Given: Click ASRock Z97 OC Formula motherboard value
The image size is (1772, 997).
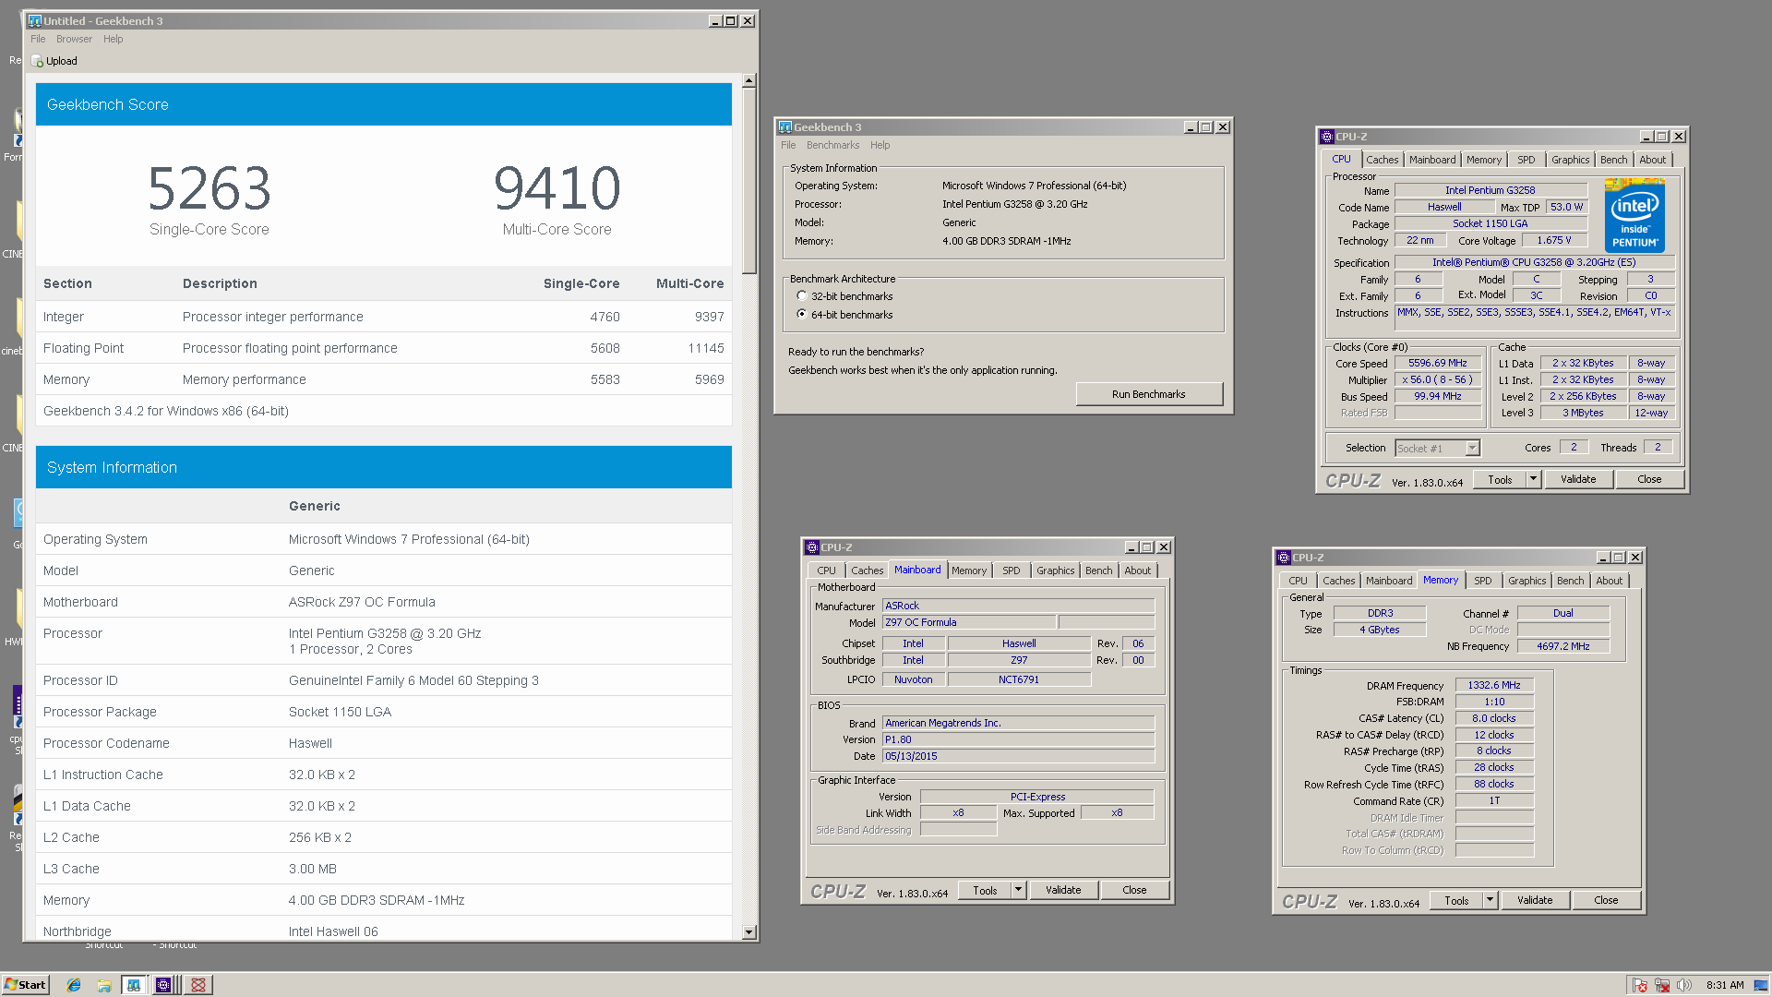Looking at the screenshot, I should tap(362, 602).
